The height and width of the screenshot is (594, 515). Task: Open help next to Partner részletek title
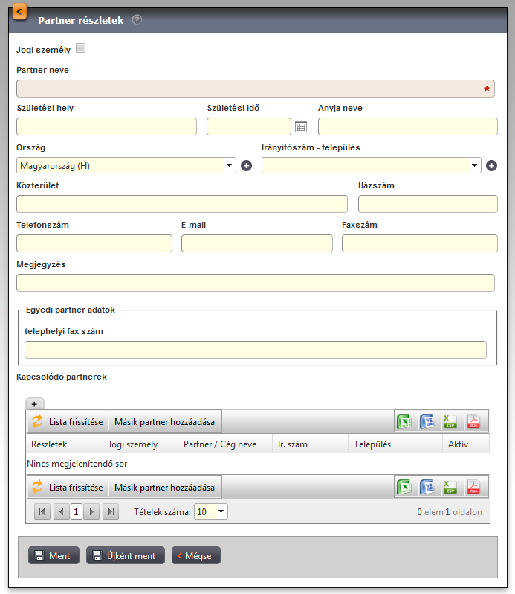click(137, 19)
